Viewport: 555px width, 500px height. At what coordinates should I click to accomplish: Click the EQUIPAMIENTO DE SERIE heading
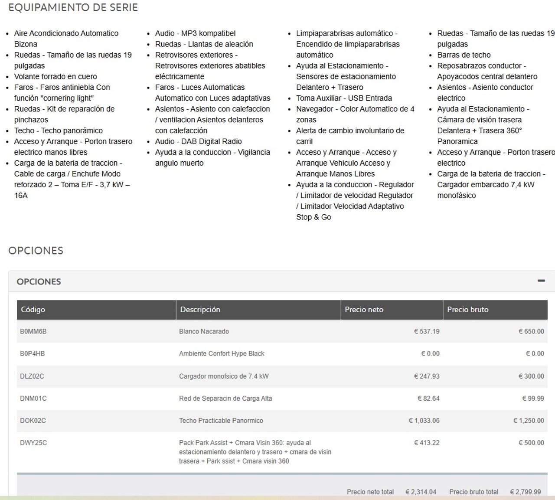[x=73, y=7]
